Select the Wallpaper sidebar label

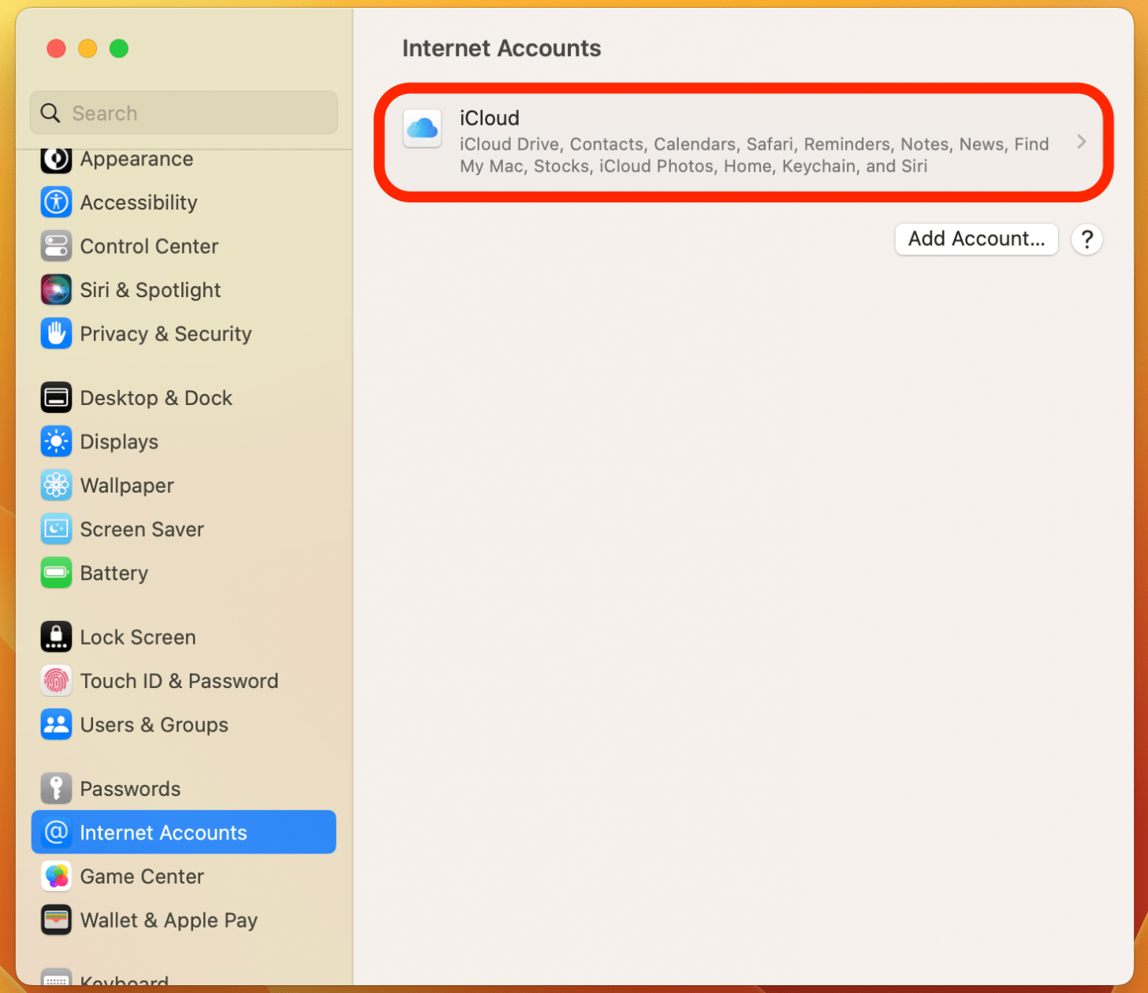(127, 485)
